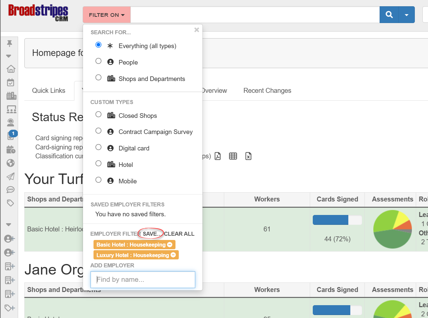Open the FILTER ON dropdown
428x318 pixels.
pyautogui.click(x=107, y=15)
